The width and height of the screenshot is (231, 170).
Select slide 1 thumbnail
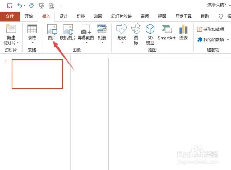pyautogui.click(x=37, y=74)
